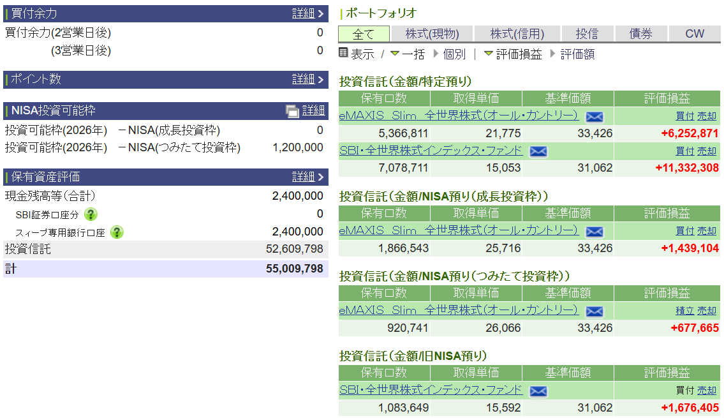
Task: Click window icon in NISA投資可能枠 header
Action: point(292,111)
